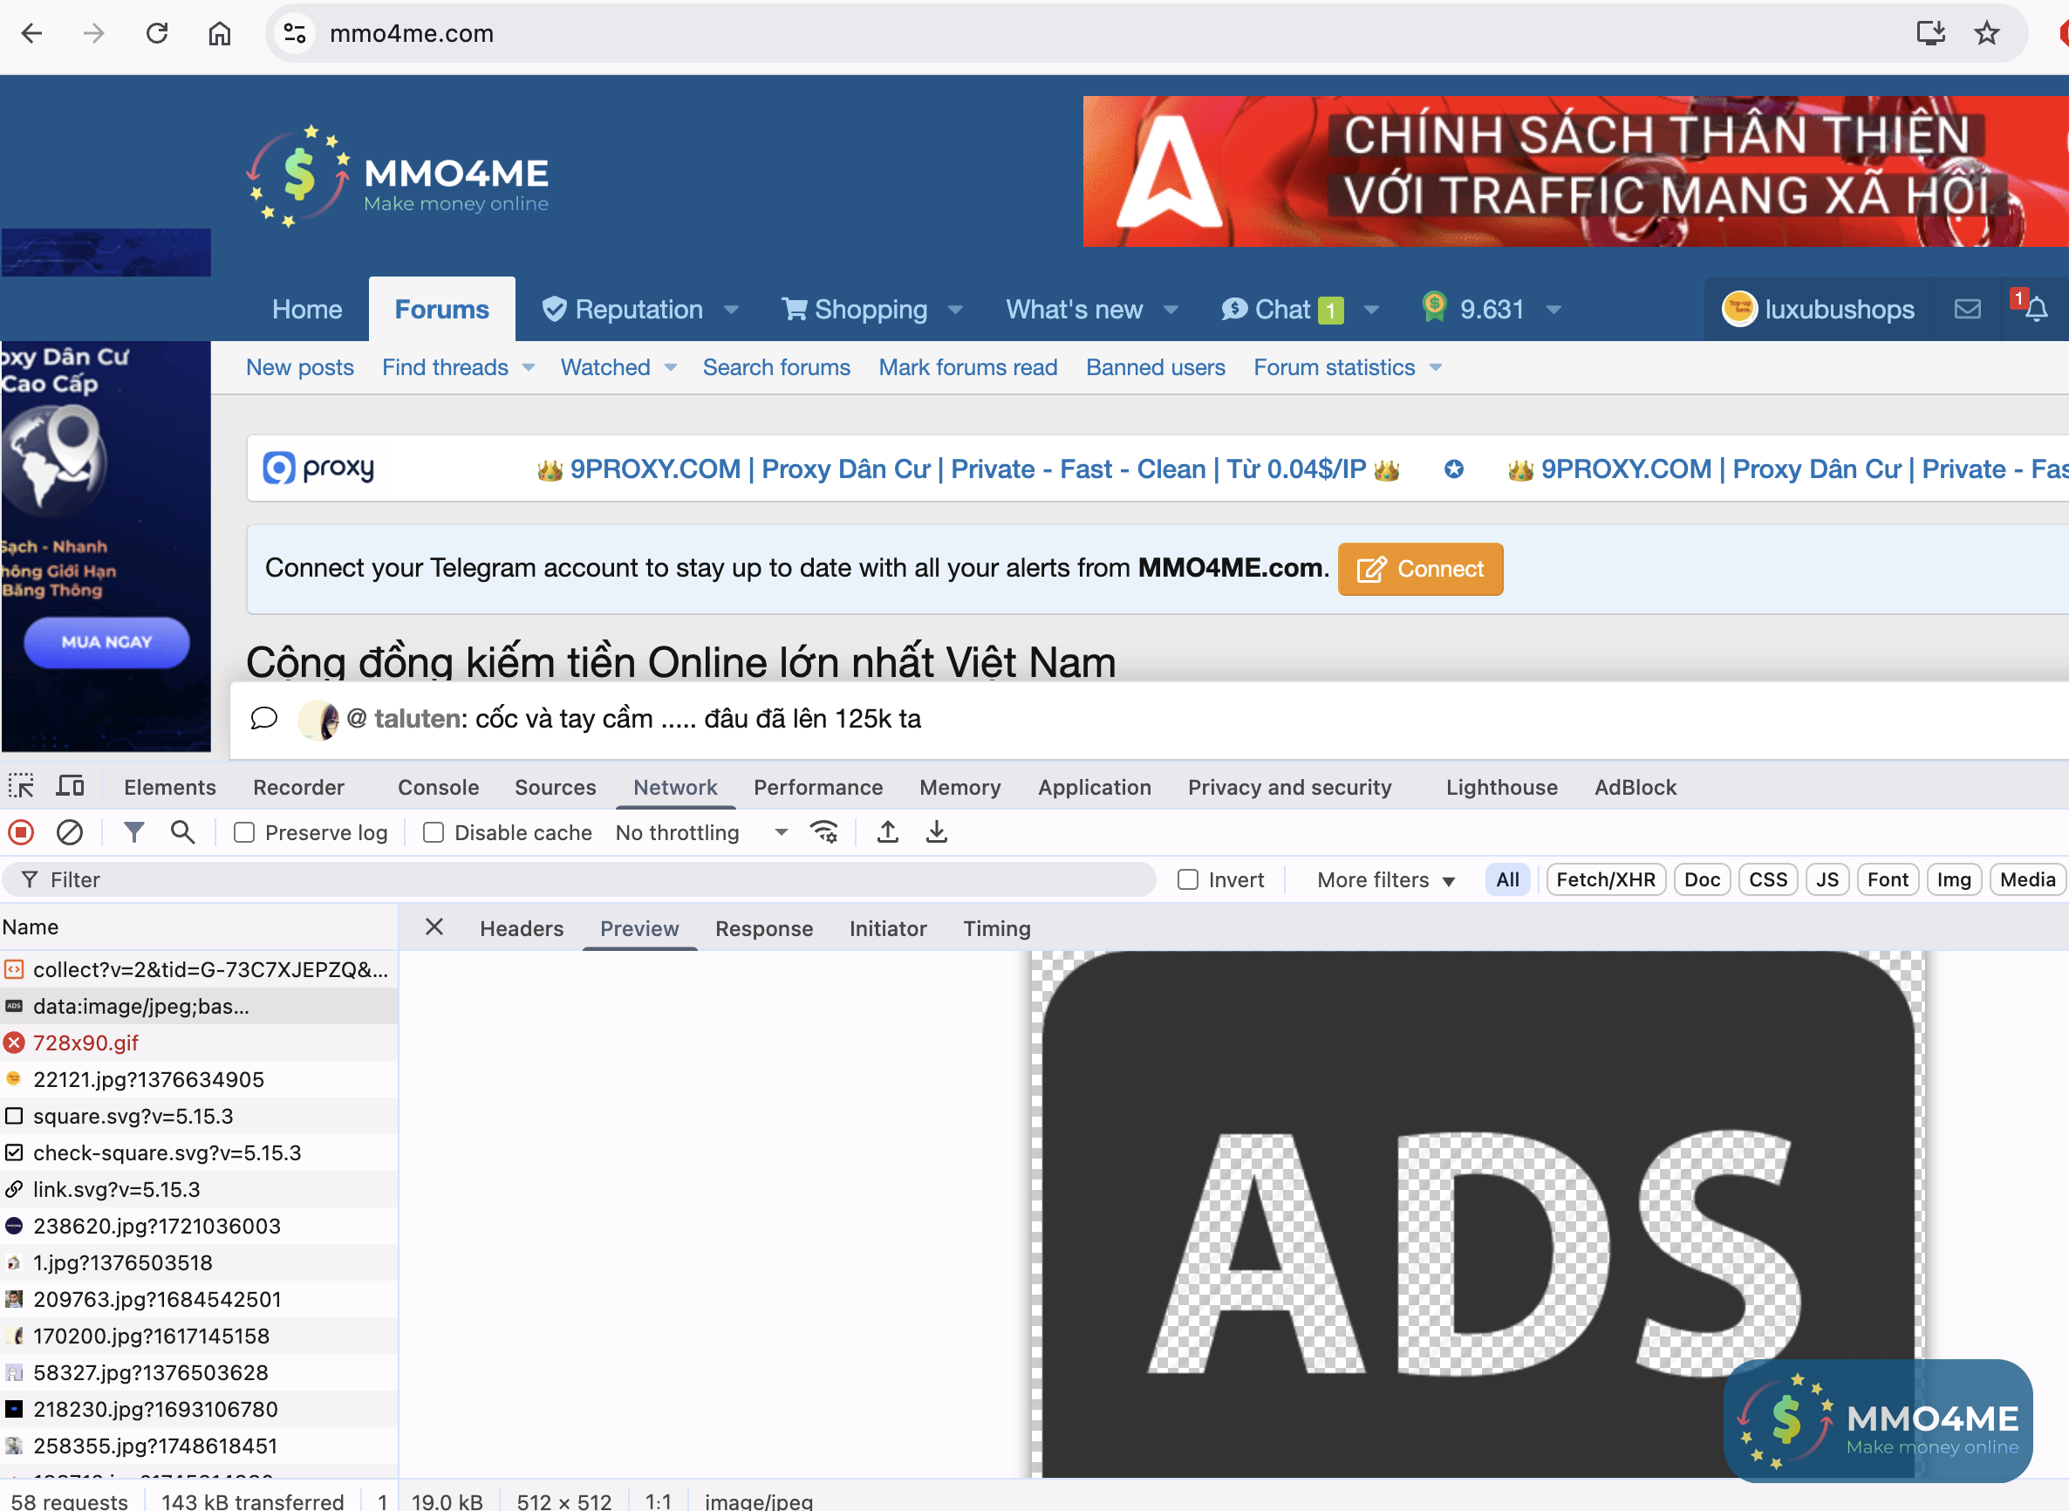Expand the Reputation menu arrow
The image size is (2069, 1511).
click(x=732, y=310)
